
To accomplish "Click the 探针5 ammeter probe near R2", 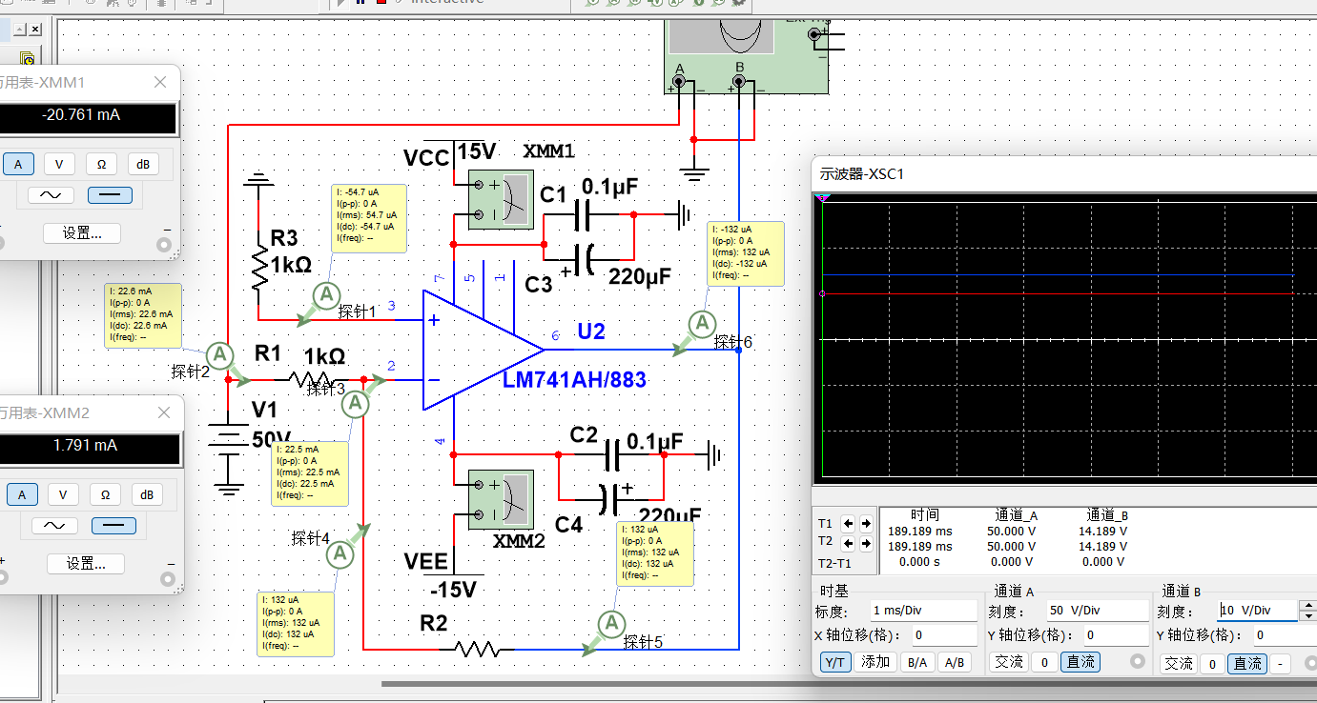I will [x=609, y=625].
